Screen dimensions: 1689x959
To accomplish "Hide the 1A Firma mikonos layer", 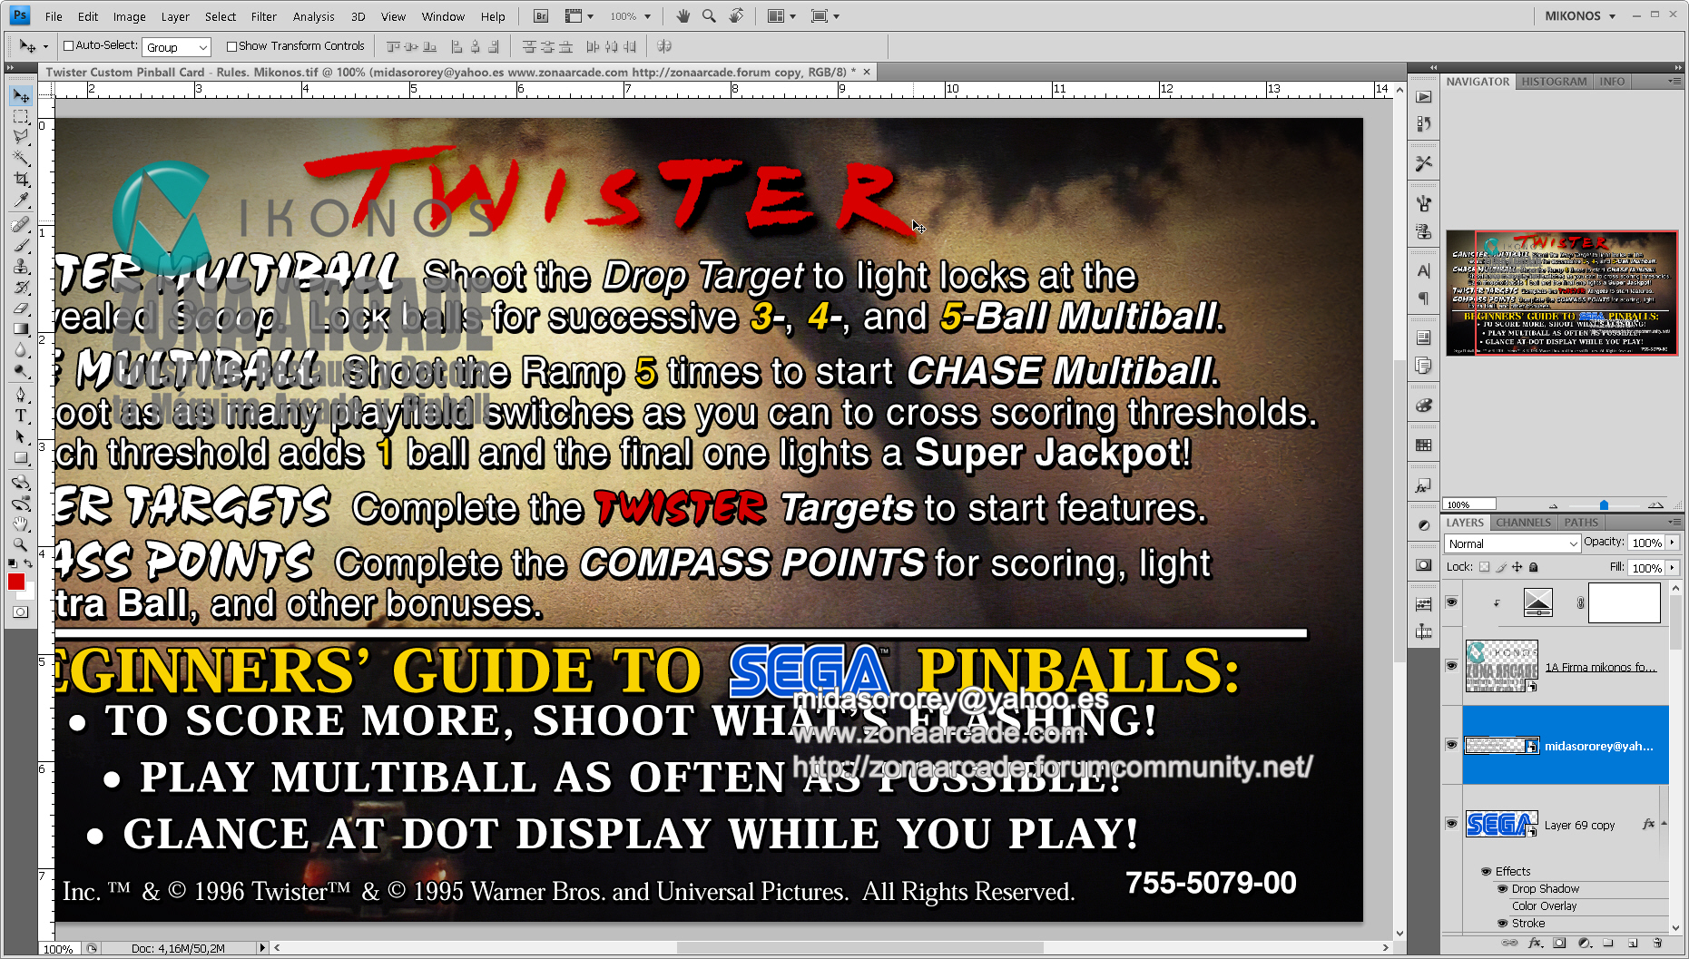I will pos(1451,666).
